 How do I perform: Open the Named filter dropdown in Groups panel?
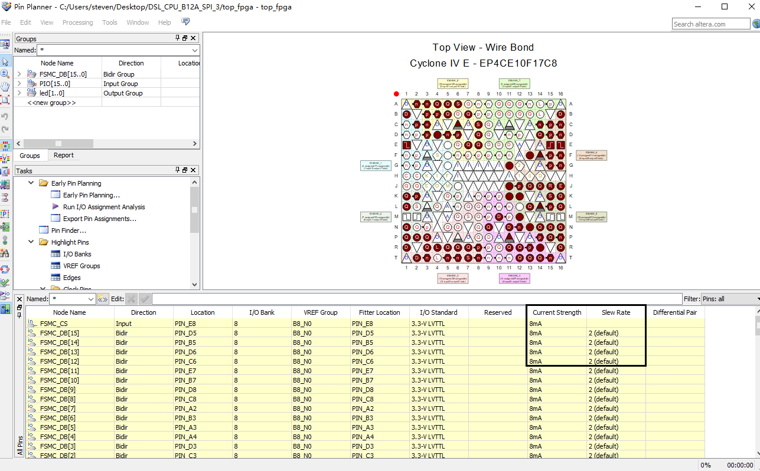point(195,51)
